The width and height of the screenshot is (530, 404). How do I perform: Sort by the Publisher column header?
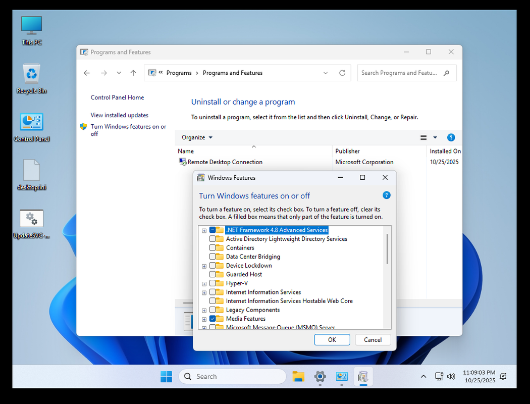[380, 151]
